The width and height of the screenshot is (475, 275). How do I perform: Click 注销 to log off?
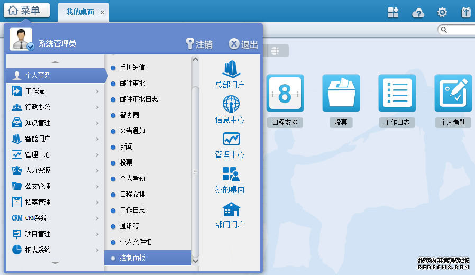click(x=199, y=44)
